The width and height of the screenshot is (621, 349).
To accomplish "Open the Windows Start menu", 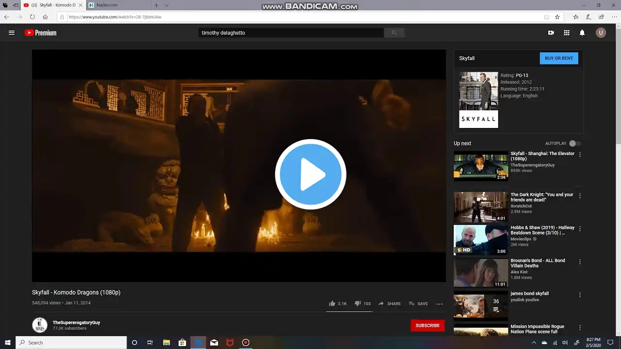I will click(x=7, y=343).
